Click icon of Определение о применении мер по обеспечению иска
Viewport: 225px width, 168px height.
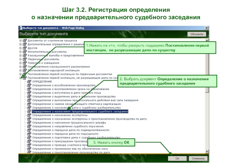[x=29, y=149]
